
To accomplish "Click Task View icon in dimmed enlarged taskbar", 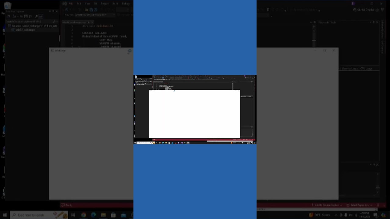I will point(73,215).
